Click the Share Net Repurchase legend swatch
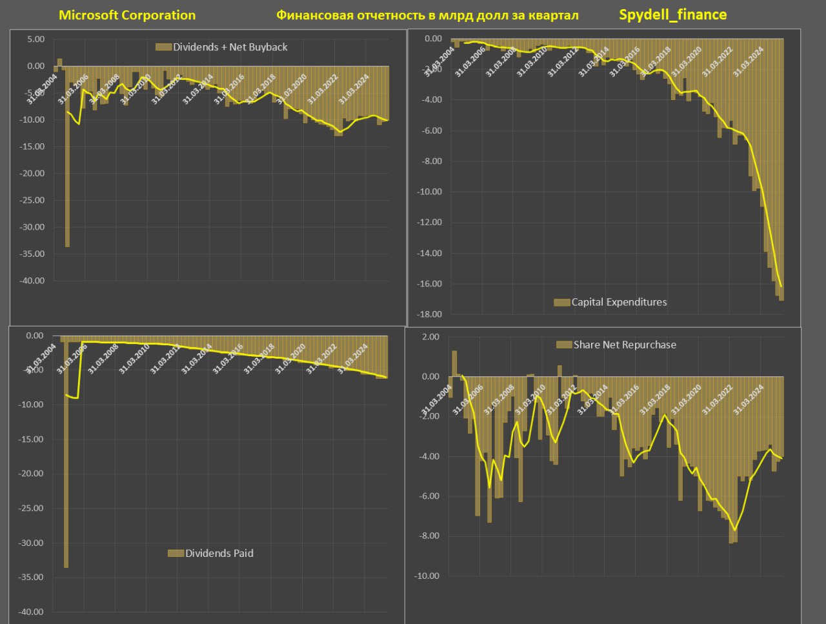The height and width of the screenshot is (624, 826). click(x=564, y=345)
